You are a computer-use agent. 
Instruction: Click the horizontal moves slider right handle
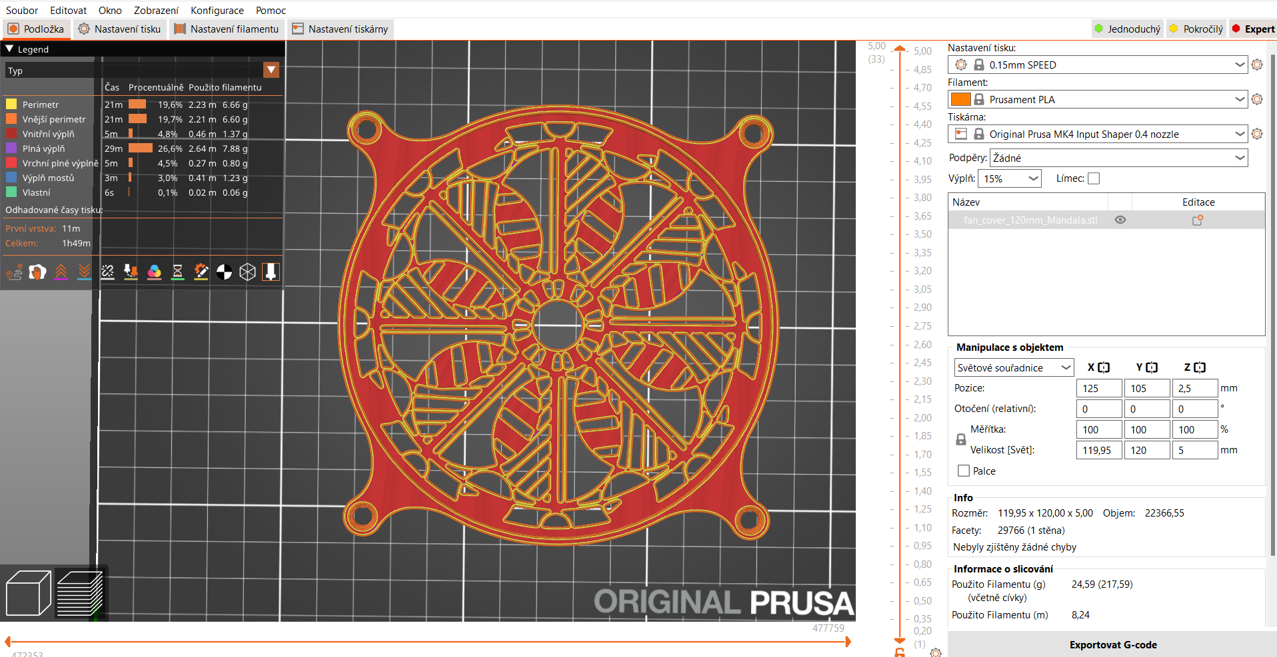[x=848, y=642]
